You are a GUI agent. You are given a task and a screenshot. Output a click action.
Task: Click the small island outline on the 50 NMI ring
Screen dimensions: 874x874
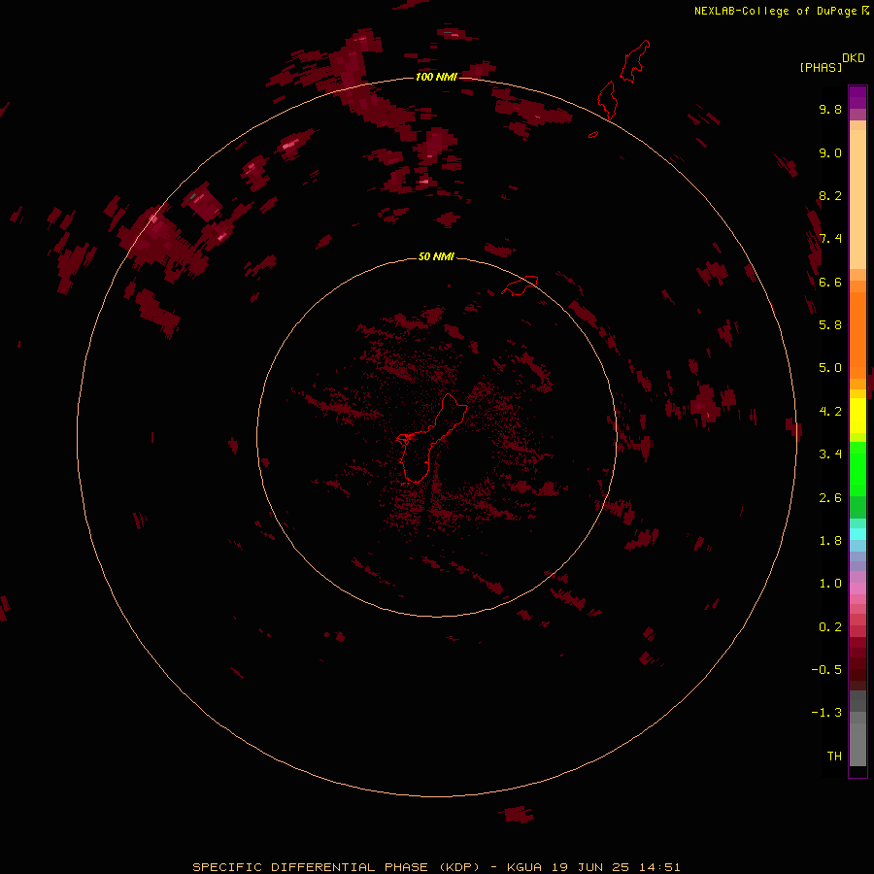coord(520,286)
